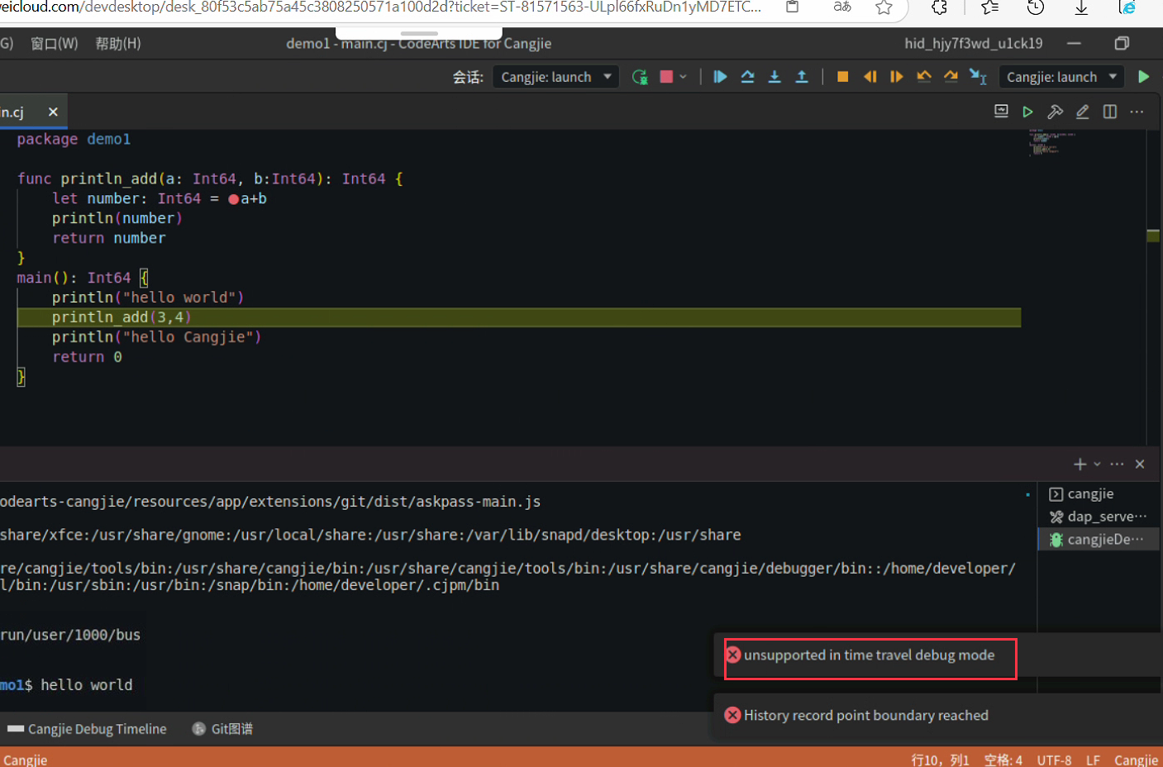The width and height of the screenshot is (1163, 767).
Task: Step out of the current function
Action: pos(802,77)
